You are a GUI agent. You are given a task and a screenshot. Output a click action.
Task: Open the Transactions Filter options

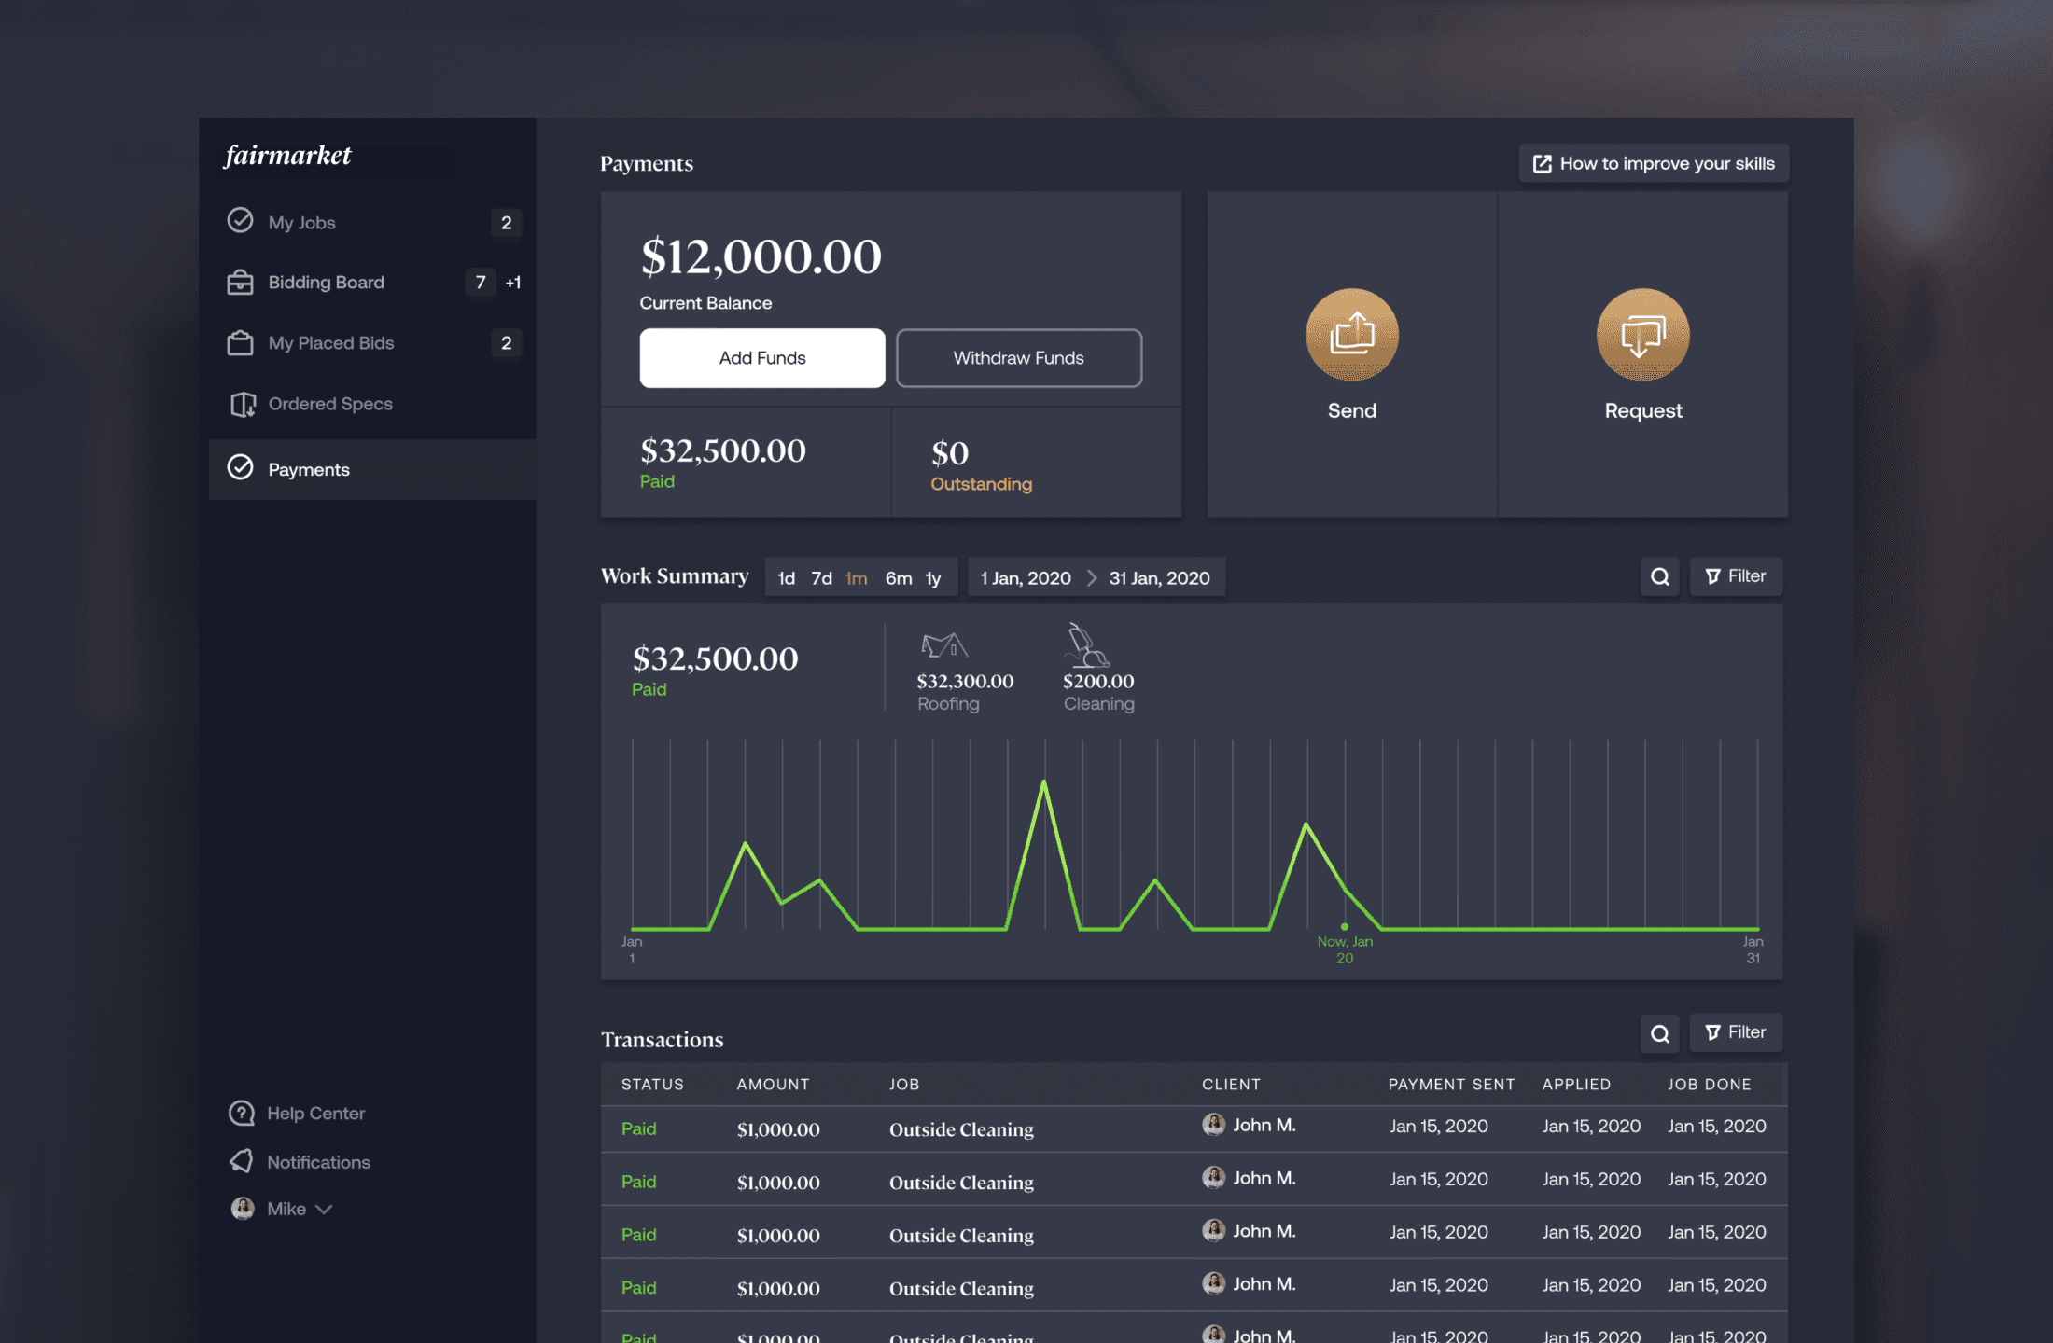point(1736,1032)
